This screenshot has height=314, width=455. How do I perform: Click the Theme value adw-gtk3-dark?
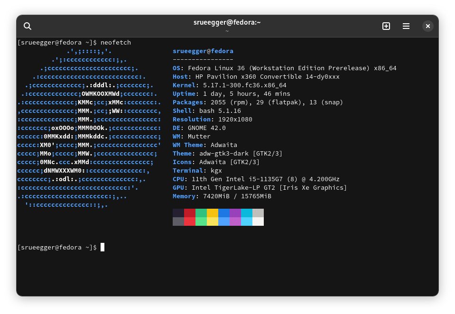(x=224, y=154)
